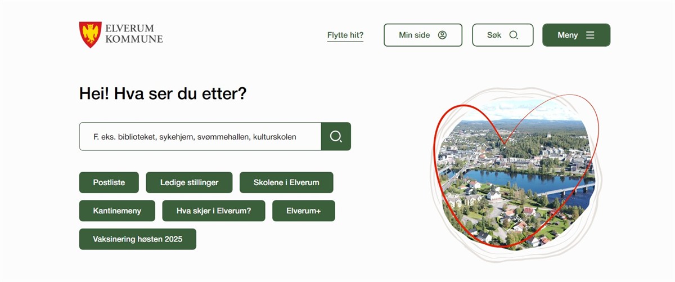The image size is (675, 282).
Task: View Hva skjer i Elverum?
Action: (x=214, y=211)
